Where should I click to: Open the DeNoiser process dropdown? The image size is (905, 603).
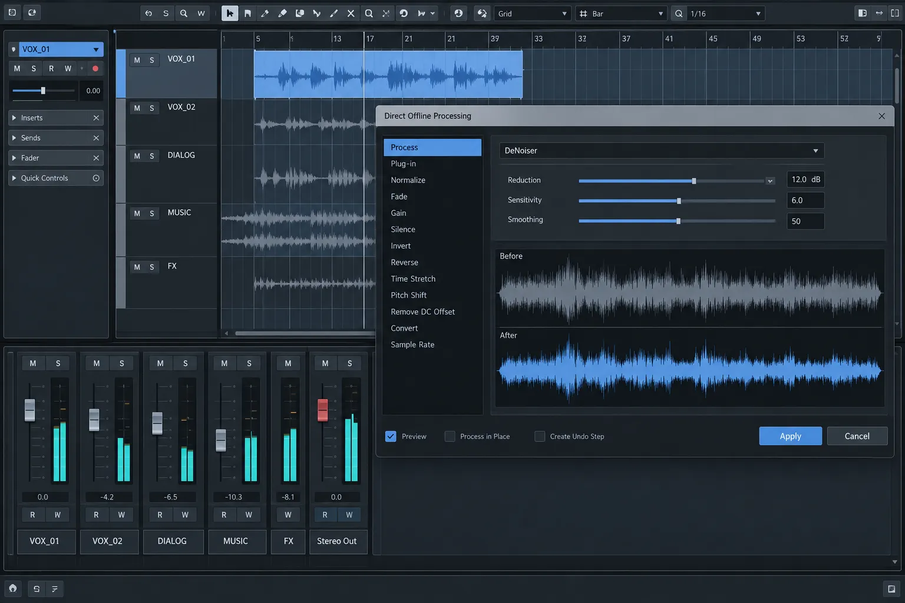tap(662, 151)
